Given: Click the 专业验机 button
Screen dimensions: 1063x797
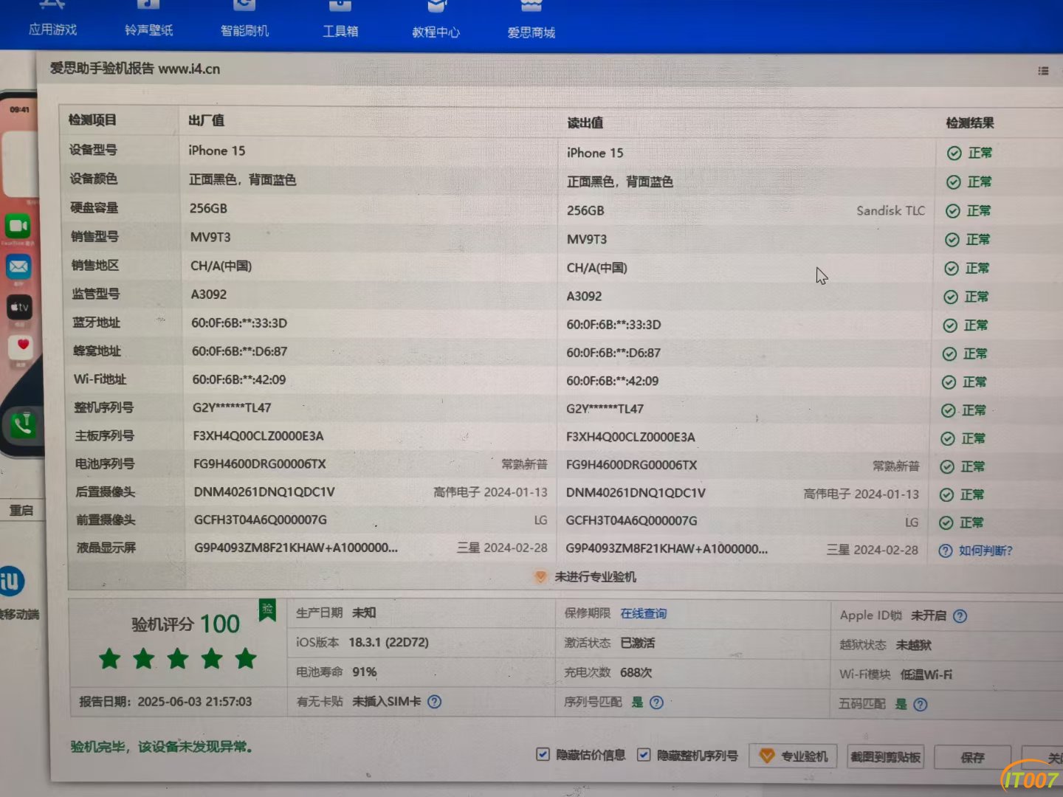Looking at the screenshot, I should [793, 756].
